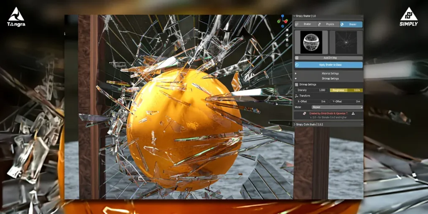Click the Tangra logo
428x214 pixels.
pyautogui.click(x=16, y=17)
